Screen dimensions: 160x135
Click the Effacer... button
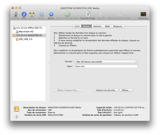point(126,90)
